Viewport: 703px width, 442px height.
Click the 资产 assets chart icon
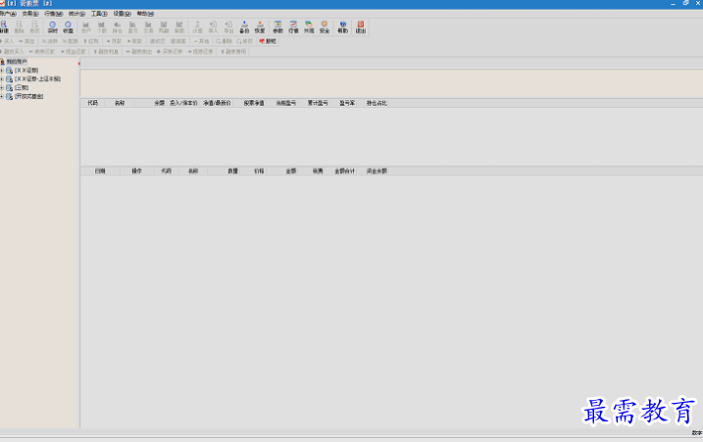86,26
